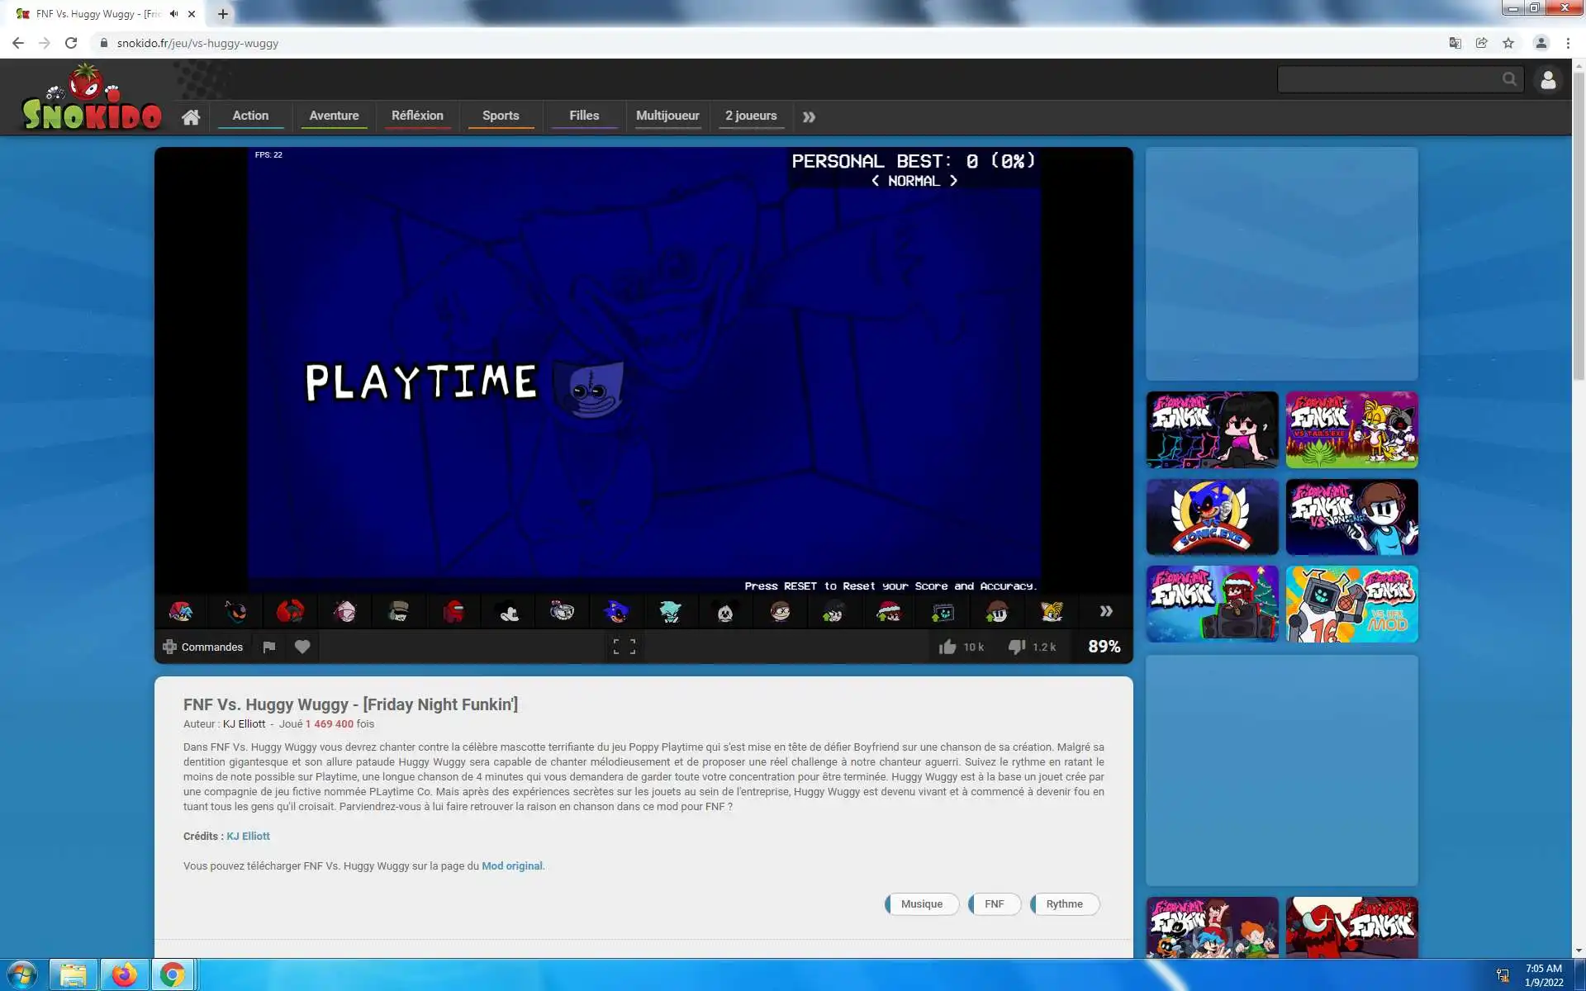
Task: Like the game with thumbs up
Action: point(947,647)
